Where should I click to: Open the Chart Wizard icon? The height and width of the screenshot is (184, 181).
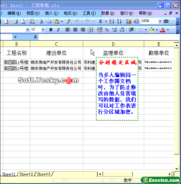click(129, 21)
